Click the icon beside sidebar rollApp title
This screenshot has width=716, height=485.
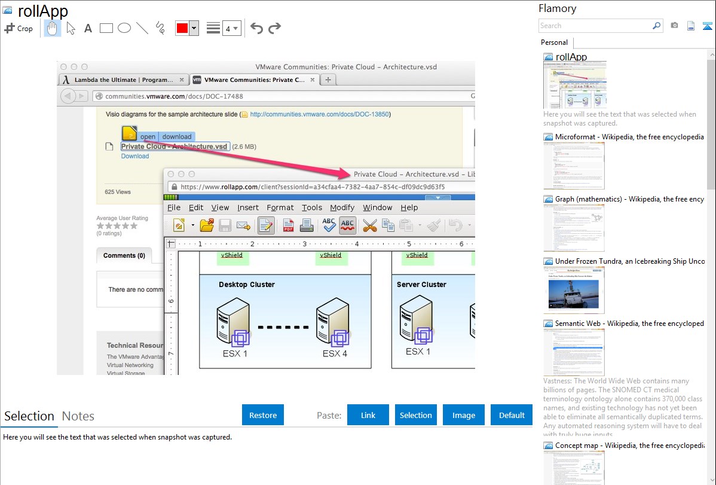pyautogui.click(x=548, y=57)
